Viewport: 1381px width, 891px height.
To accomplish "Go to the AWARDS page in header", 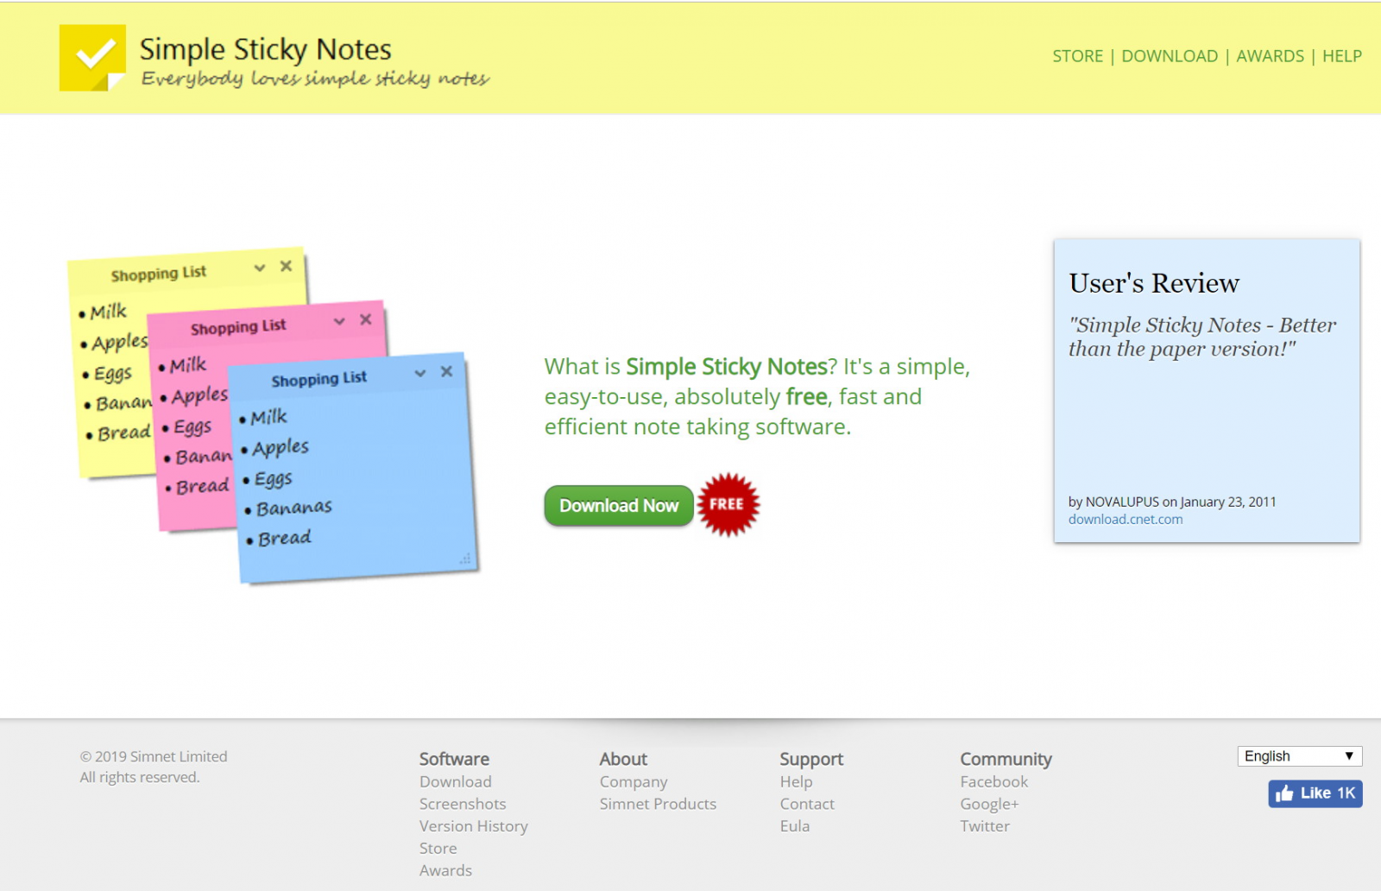I will (1270, 56).
